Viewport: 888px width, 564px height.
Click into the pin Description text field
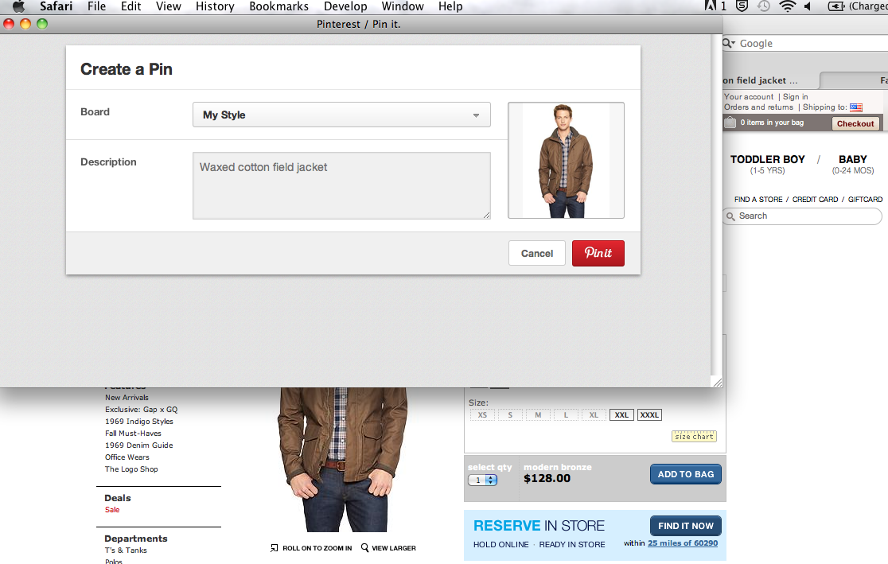click(x=341, y=185)
